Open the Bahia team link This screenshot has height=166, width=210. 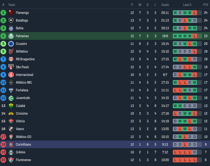[x=19, y=28]
